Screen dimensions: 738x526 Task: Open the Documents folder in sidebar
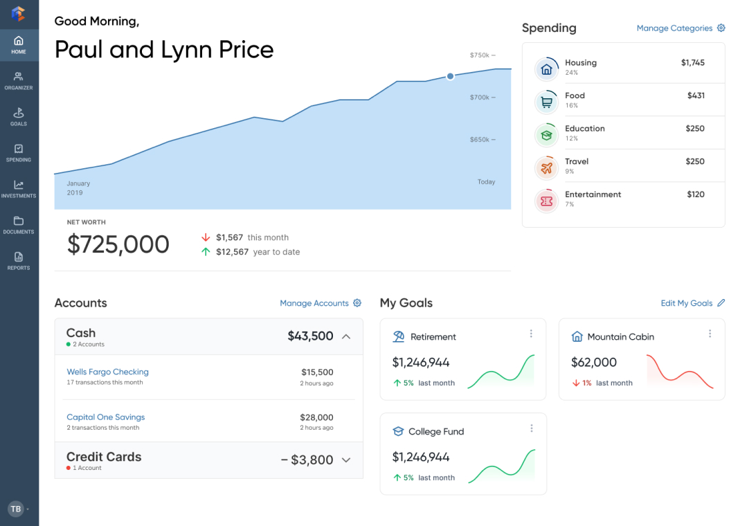pos(19,224)
